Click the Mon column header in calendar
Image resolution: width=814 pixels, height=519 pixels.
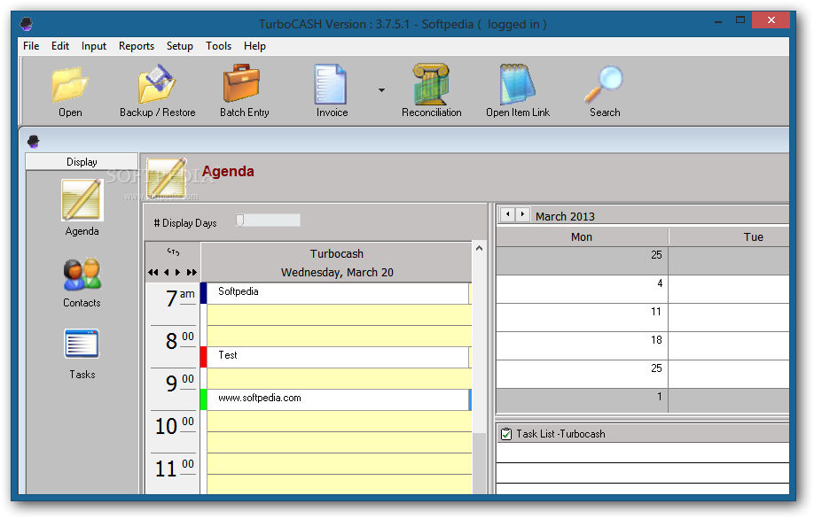coord(582,237)
